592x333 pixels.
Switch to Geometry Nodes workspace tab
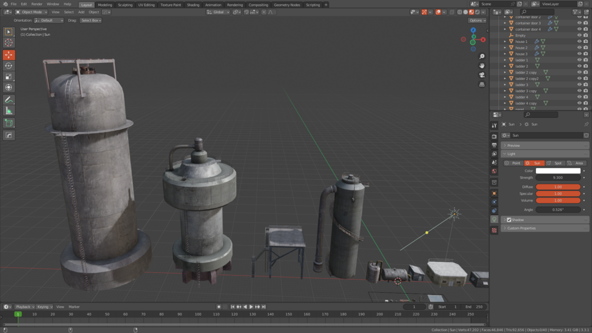tap(287, 5)
